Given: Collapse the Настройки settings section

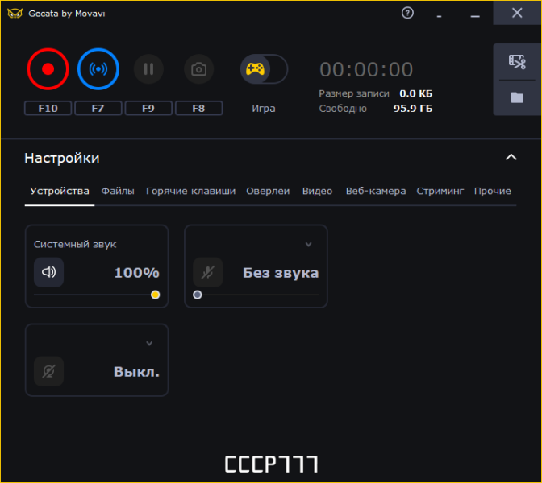Looking at the screenshot, I should tap(511, 157).
